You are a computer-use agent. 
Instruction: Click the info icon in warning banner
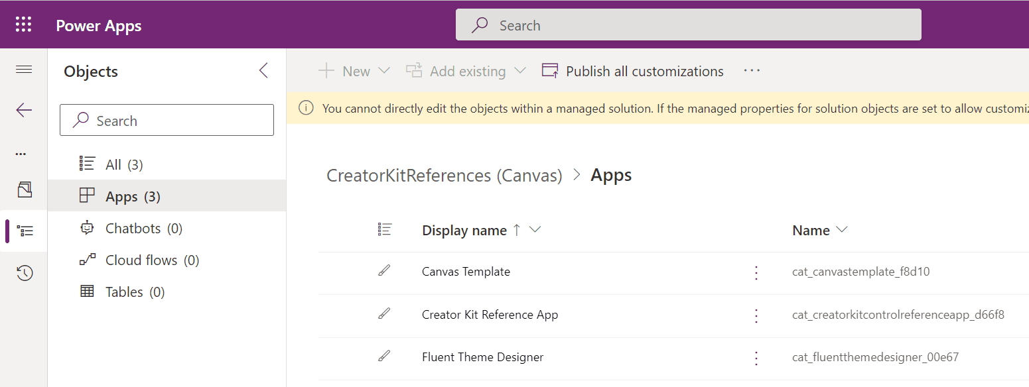tap(306, 108)
